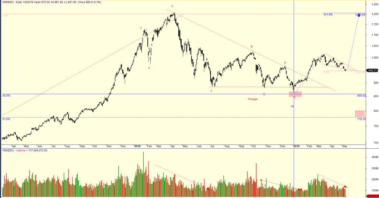Click the blue (4) wave label
This screenshot has width=379, height=198.
point(292,106)
